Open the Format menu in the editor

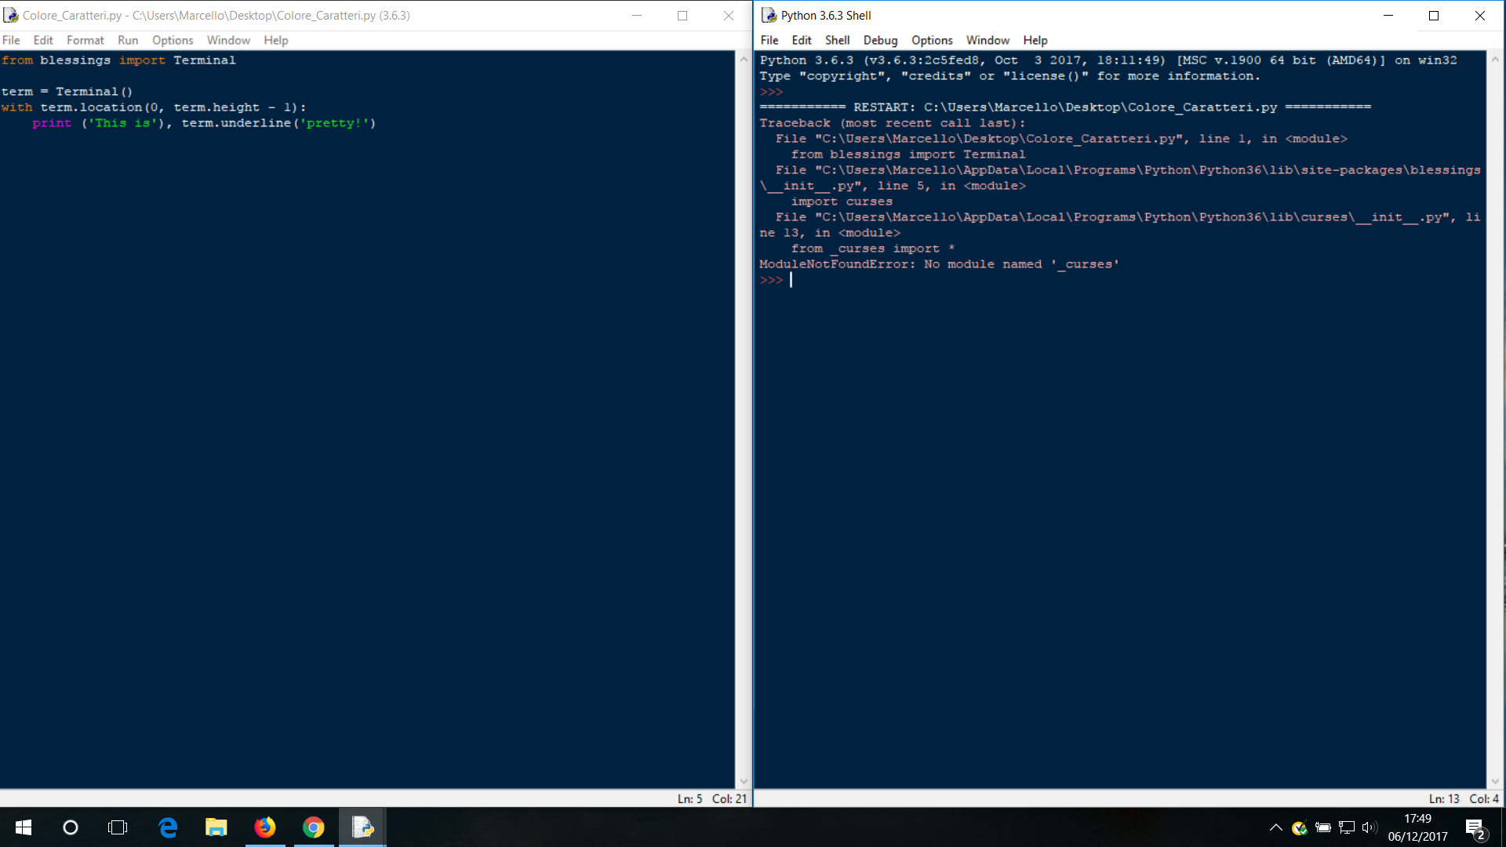pos(85,40)
